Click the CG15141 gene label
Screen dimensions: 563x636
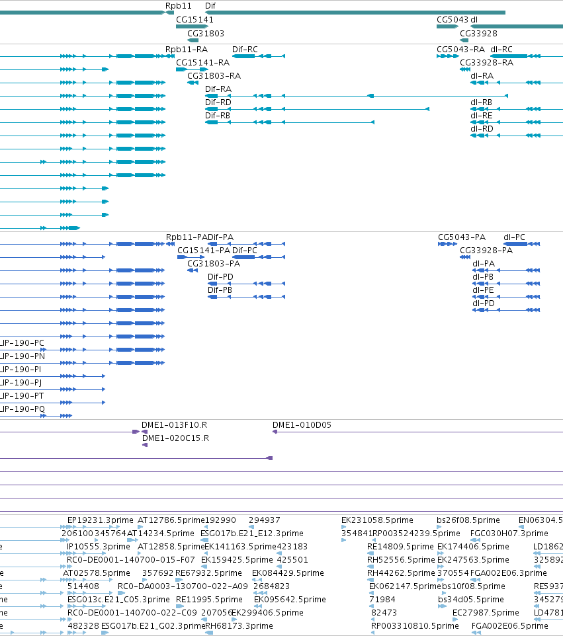[195, 20]
